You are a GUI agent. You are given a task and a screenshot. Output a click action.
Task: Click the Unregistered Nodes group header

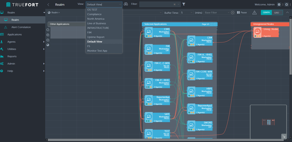point(270,24)
